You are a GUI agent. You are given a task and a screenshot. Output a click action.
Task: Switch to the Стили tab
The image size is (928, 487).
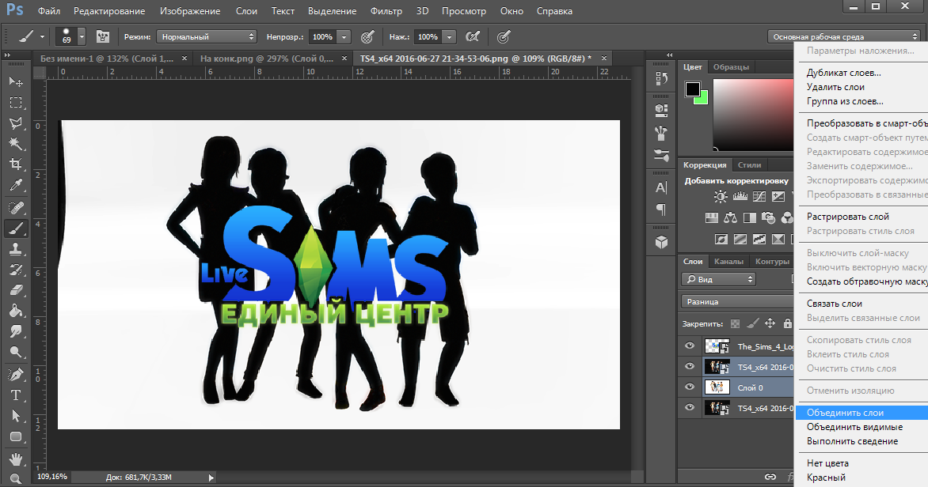(x=749, y=165)
